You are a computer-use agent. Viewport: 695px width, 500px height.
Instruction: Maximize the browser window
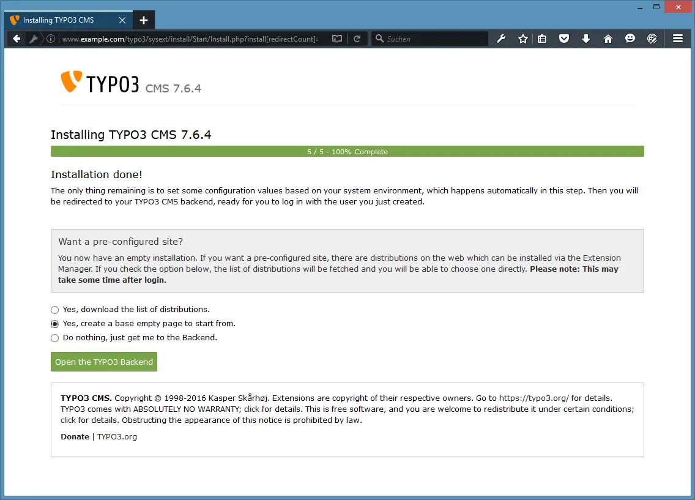click(x=656, y=7)
